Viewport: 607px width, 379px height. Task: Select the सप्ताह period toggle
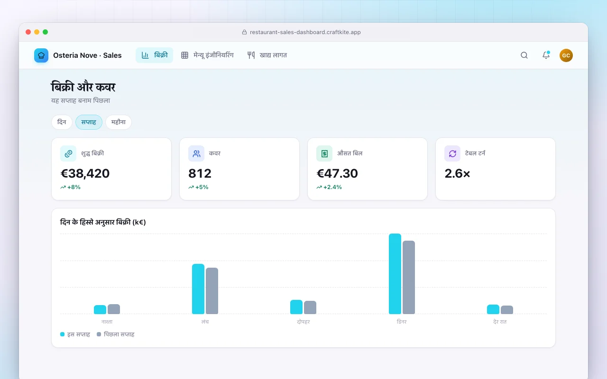(89, 122)
